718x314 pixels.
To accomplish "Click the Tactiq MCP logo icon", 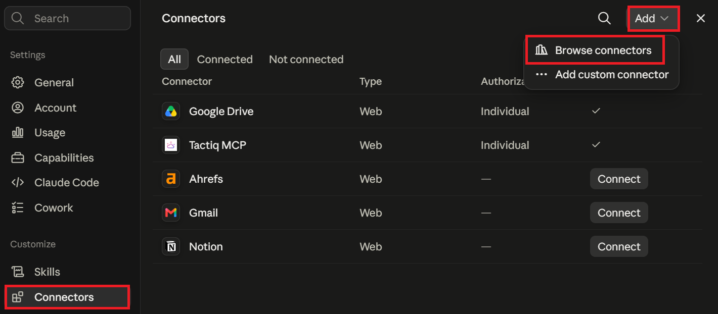I will click(x=171, y=145).
